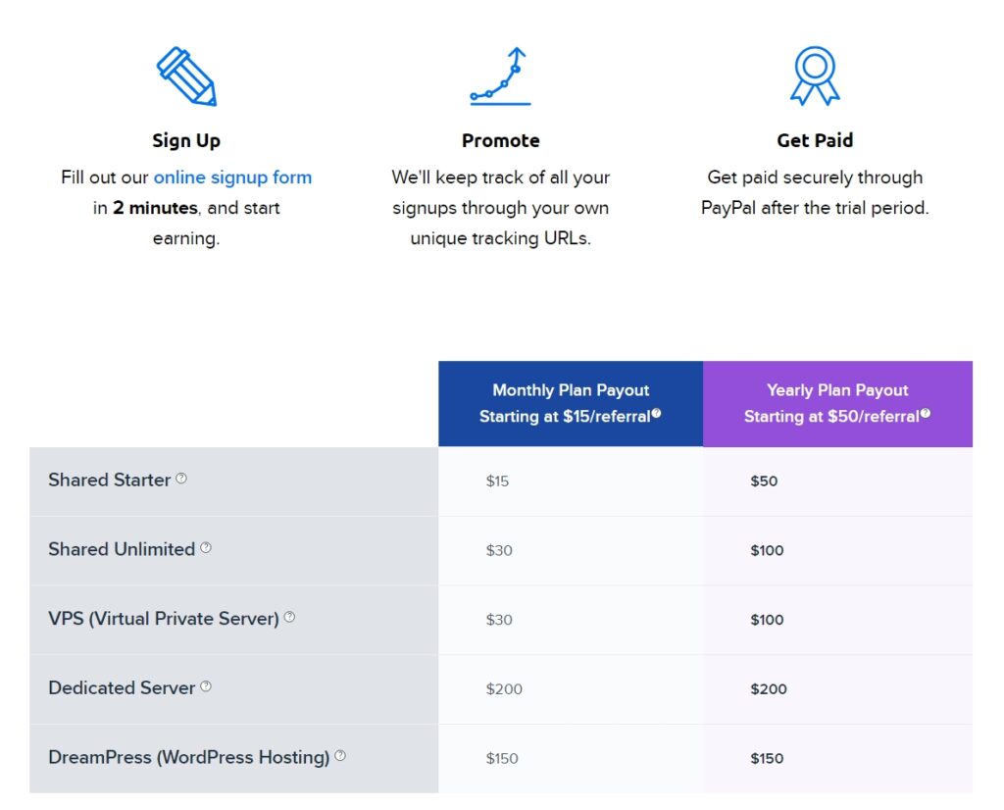
Task: Click the Promote heading
Action: 501,140
